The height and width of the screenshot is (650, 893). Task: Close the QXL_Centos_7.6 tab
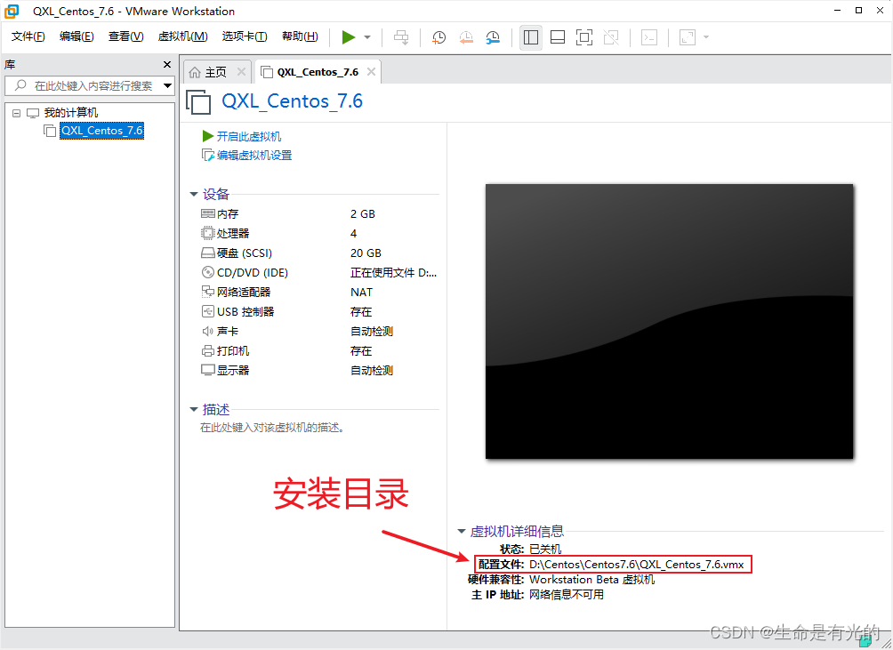coord(371,72)
